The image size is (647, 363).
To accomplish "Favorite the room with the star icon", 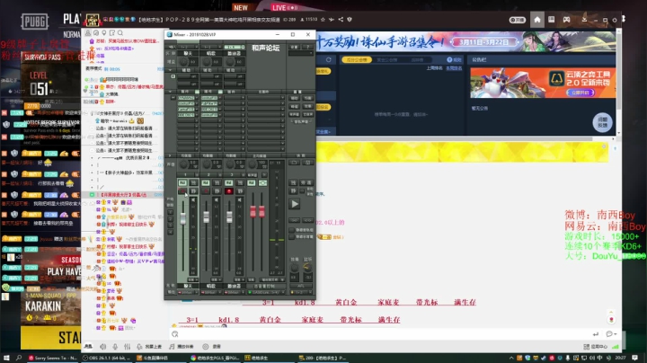I will pyautogui.click(x=323, y=20).
